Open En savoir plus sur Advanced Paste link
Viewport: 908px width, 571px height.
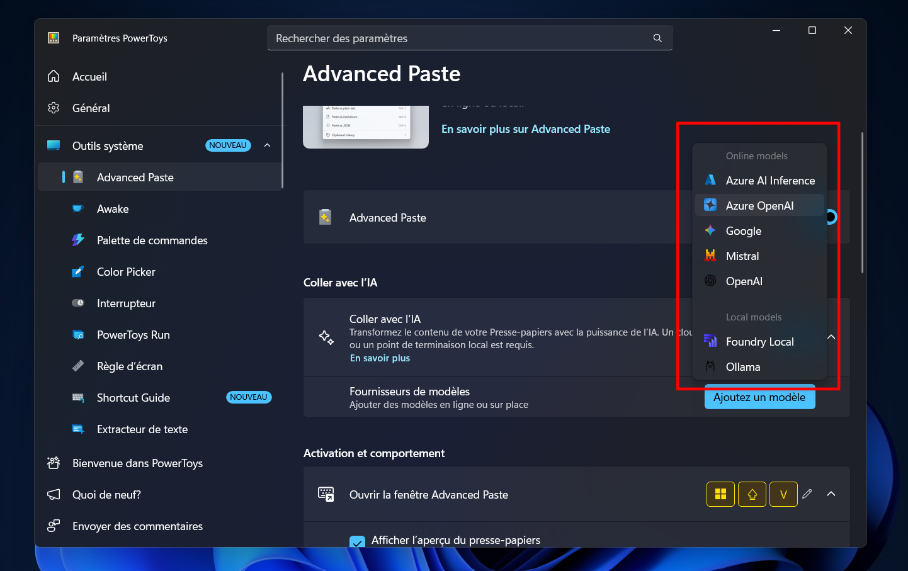pyautogui.click(x=526, y=129)
